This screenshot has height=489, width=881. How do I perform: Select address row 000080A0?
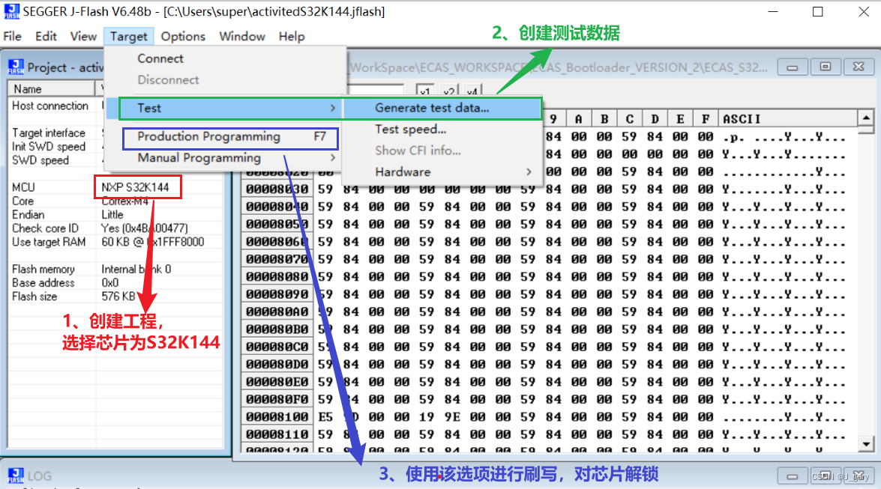point(277,312)
